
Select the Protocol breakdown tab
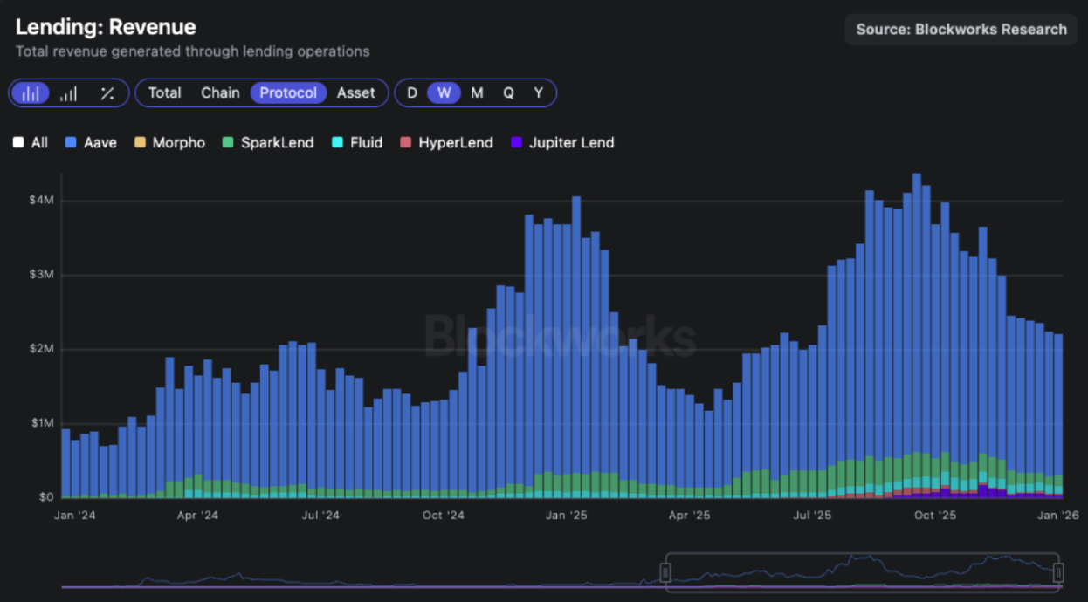[x=288, y=93]
